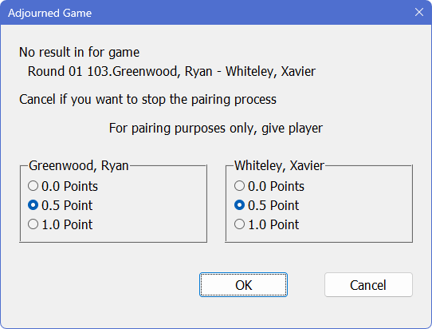432x329 pixels.
Task: Select 0.0 Points for Whiteley, Xavier
Action: coord(269,186)
